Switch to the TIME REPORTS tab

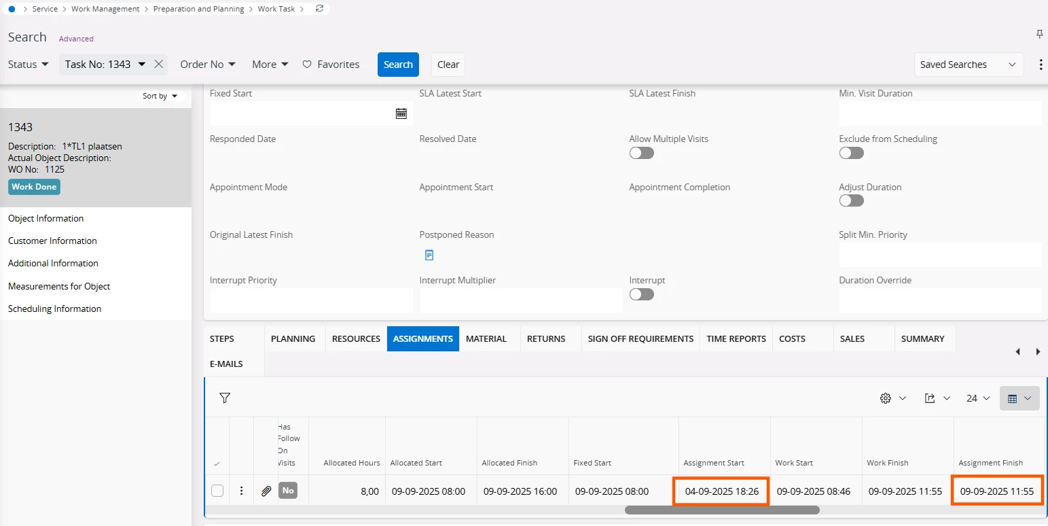pyautogui.click(x=736, y=338)
